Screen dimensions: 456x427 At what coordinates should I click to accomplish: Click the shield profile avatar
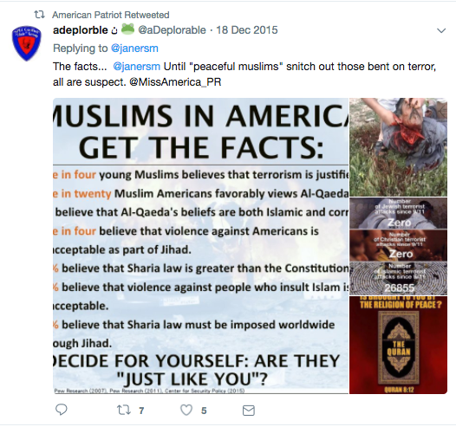(27, 43)
